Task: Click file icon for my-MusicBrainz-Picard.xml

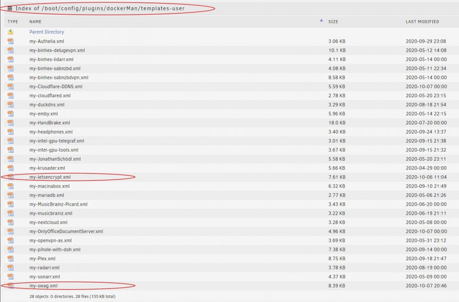Action: [x=11, y=204]
